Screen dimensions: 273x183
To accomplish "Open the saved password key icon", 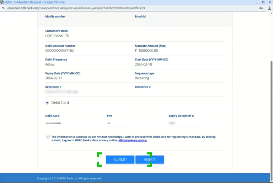I will click(261, 8).
